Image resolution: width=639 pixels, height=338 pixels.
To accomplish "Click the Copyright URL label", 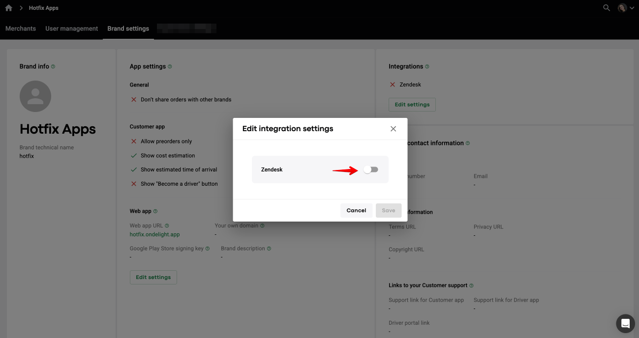I will click(x=406, y=250).
